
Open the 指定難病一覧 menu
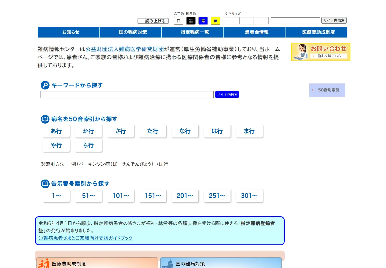click(192, 32)
